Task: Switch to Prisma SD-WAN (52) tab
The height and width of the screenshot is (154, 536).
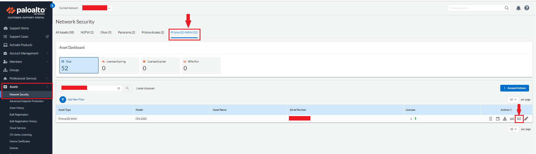Action: [x=184, y=32]
